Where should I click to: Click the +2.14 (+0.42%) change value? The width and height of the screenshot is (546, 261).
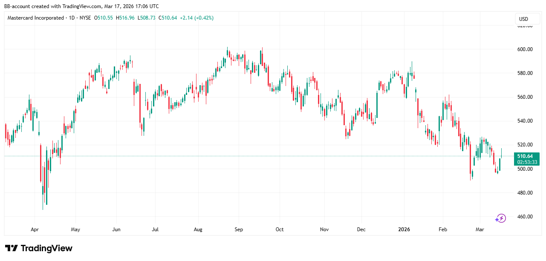pos(196,18)
